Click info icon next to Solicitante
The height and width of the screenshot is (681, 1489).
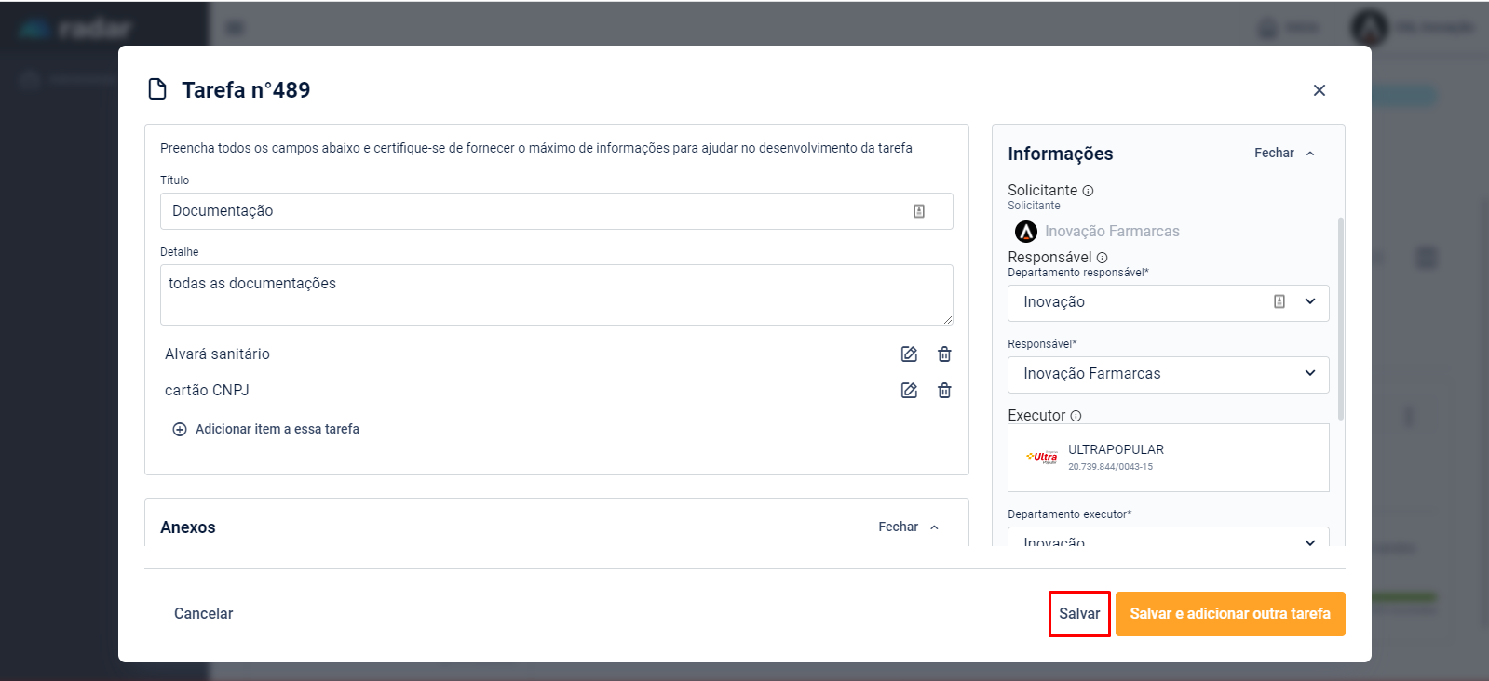pyautogui.click(x=1088, y=191)
